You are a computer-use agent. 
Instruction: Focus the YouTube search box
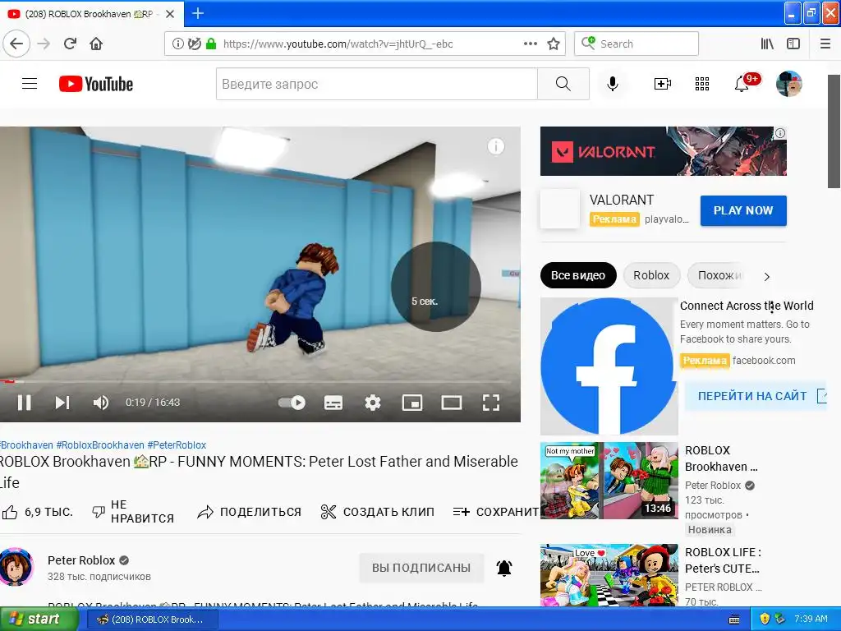coord(376,84)
